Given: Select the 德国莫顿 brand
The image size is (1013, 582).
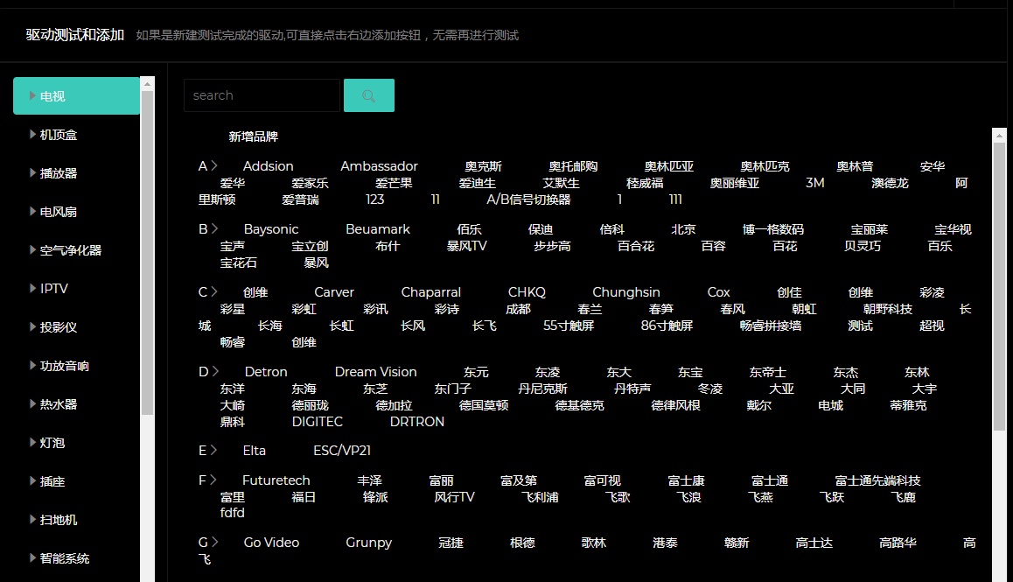Looking at the screenshot, I should (484, 405).
